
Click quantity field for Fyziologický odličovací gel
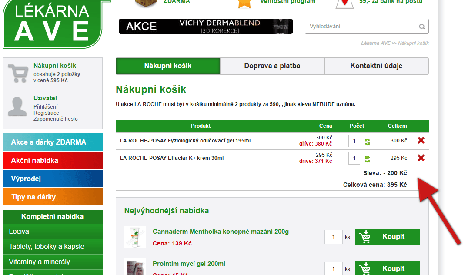(354, 141)
